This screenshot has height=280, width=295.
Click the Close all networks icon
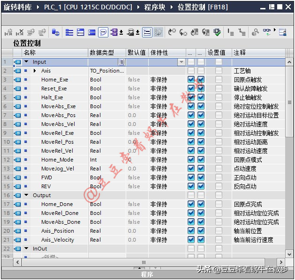tap(81, 32)
